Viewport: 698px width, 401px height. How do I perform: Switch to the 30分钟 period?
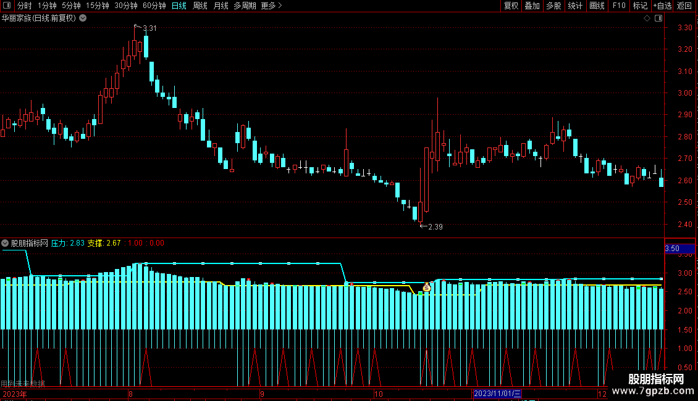[126, 6]
